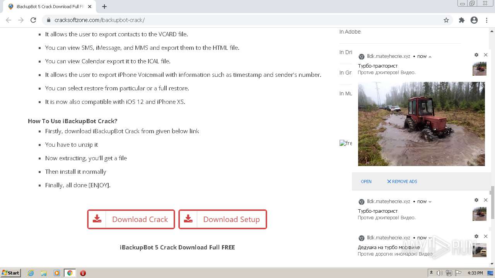Open settings gear on first notification
Screen dimensions: 495x278
[x=476, y=55]
